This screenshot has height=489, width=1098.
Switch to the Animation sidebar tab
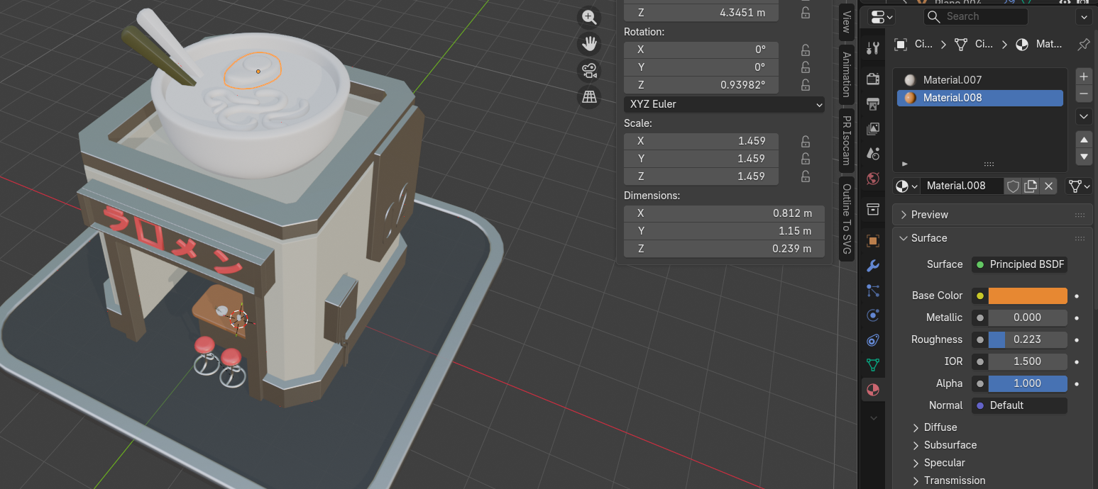846,74
